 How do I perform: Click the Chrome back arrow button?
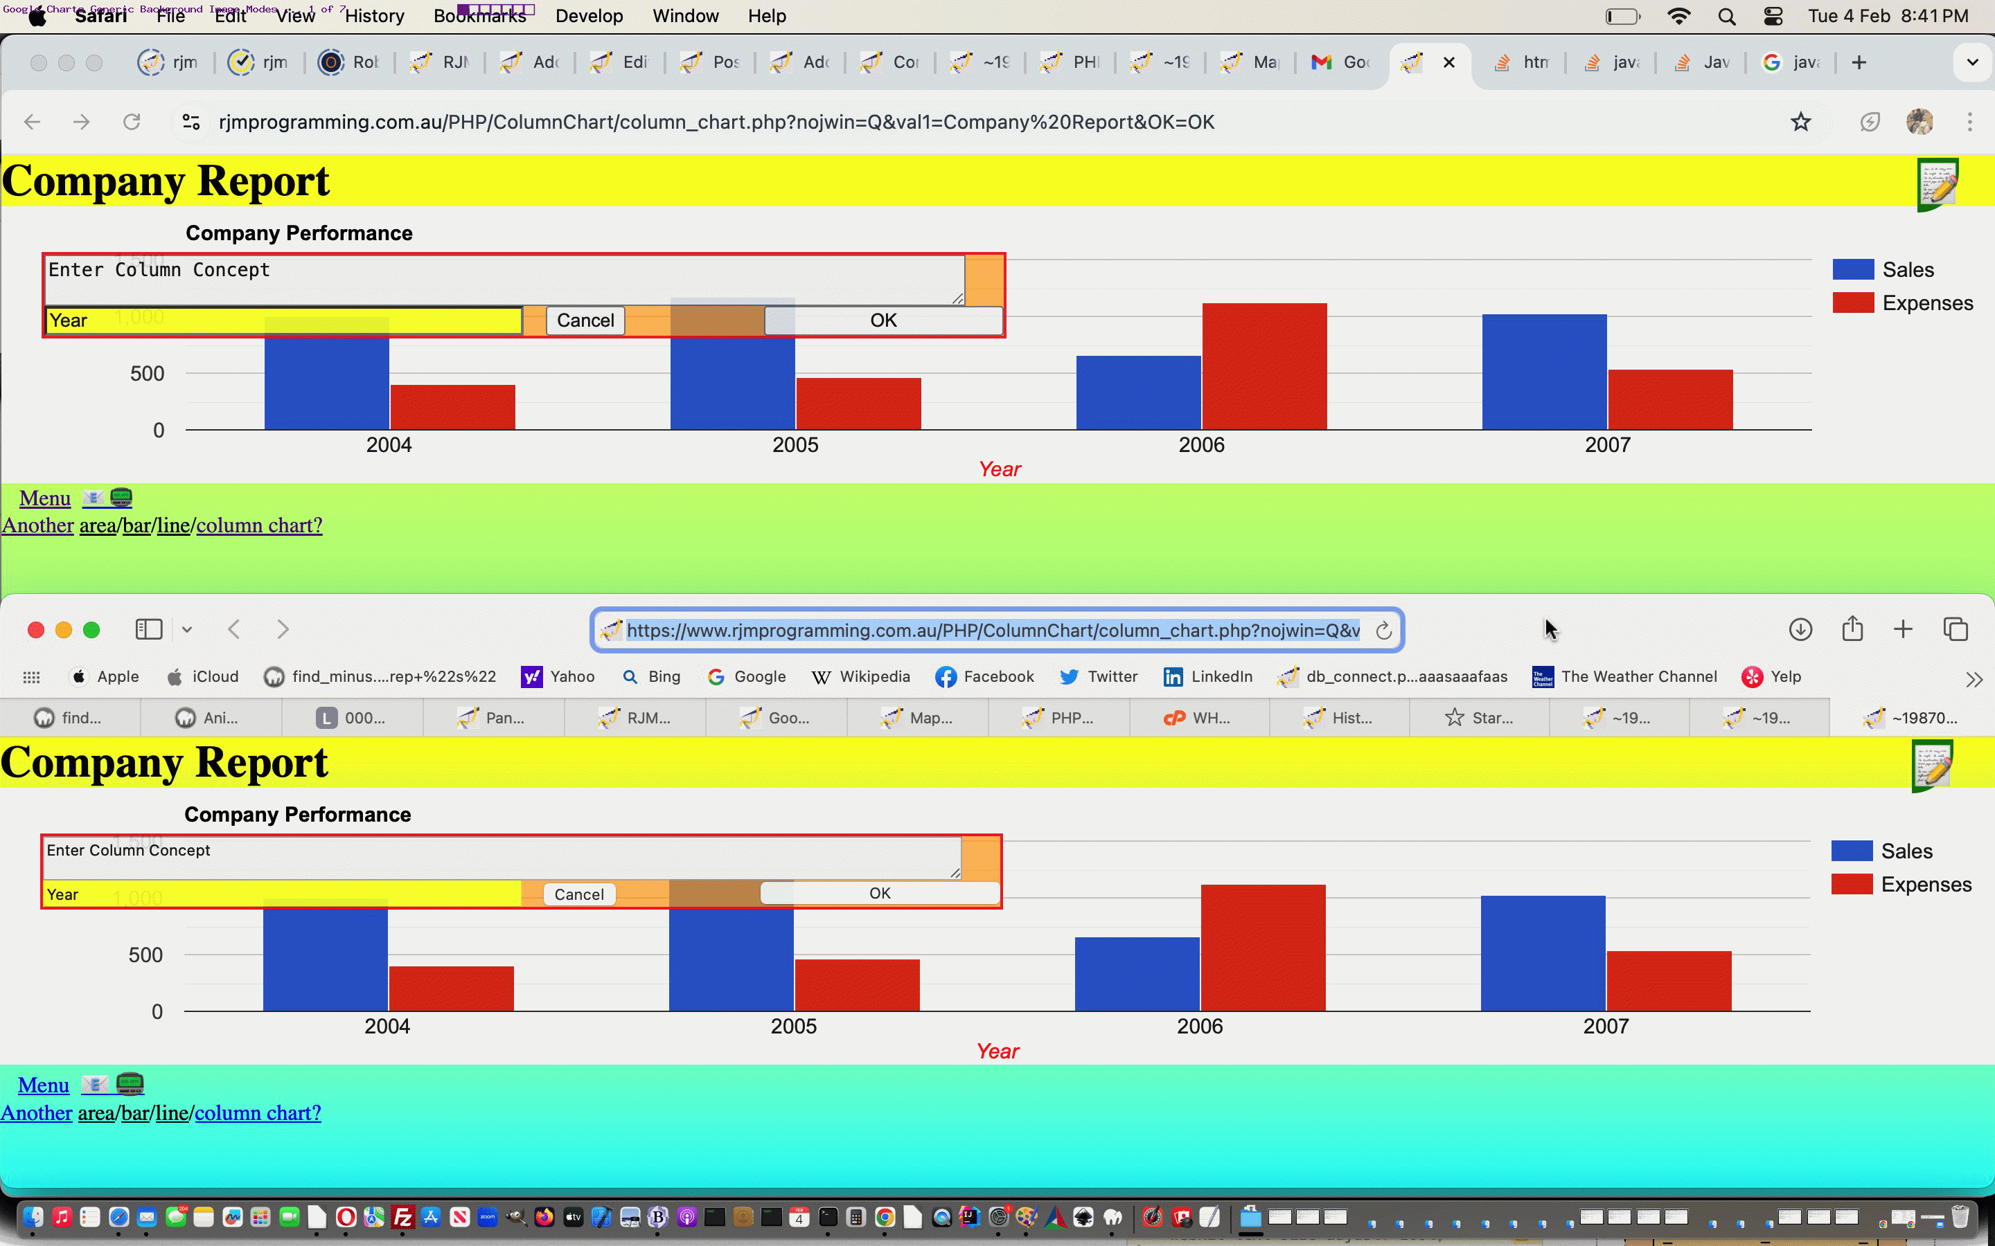tap(32, 122)
